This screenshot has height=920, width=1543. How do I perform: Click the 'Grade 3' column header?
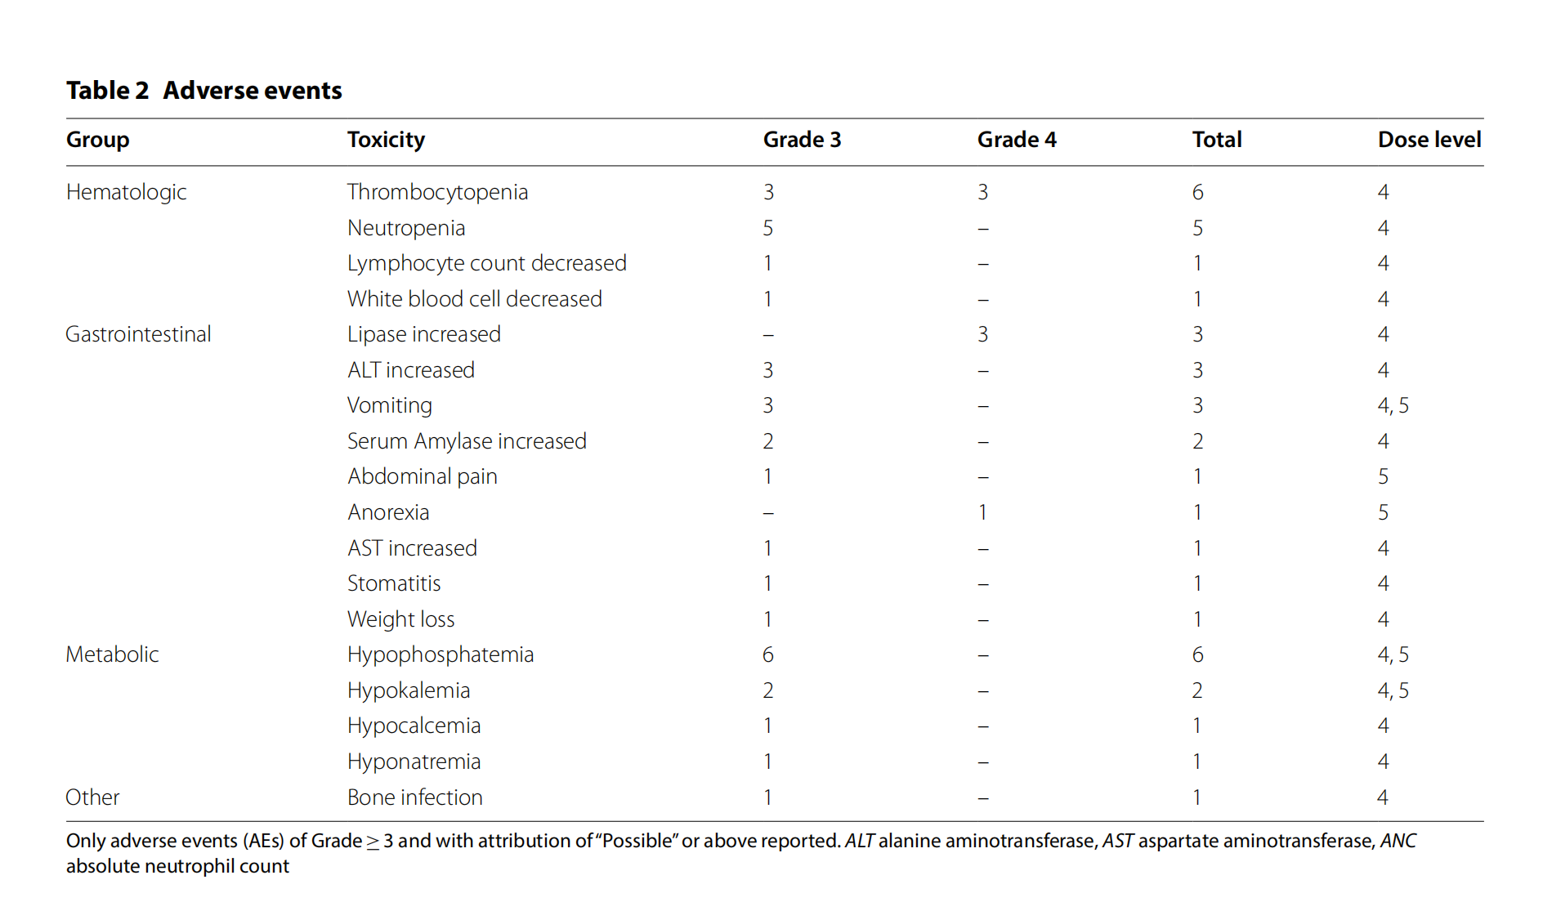pyautogui.click(x=801, y=140)
